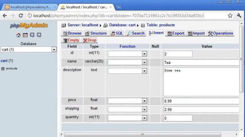This screenshot has height=137, width=245.
Task: Click the Function column header link
Action: coord(127,46)
